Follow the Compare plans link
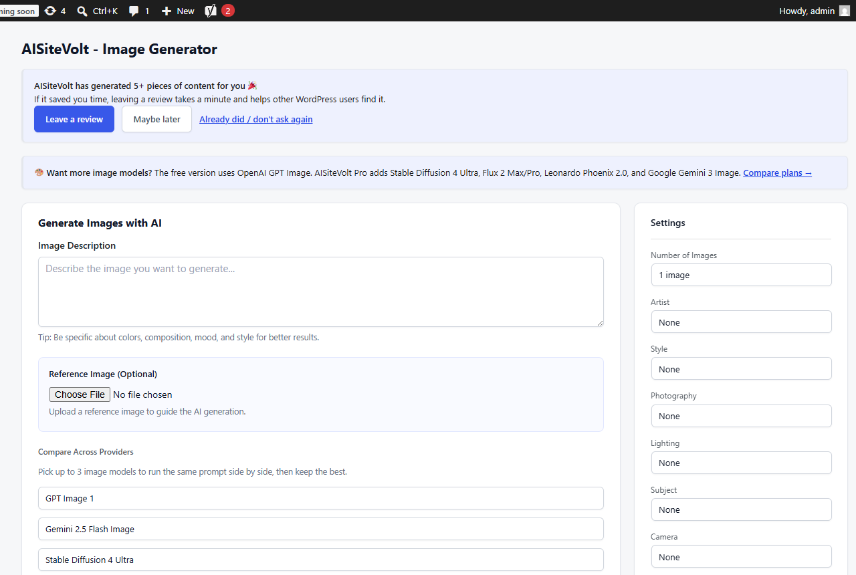 778,172
